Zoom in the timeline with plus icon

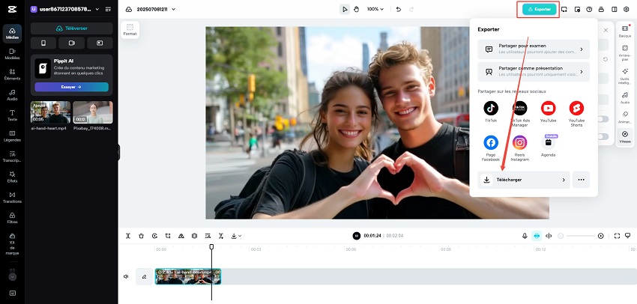point(601,236)
